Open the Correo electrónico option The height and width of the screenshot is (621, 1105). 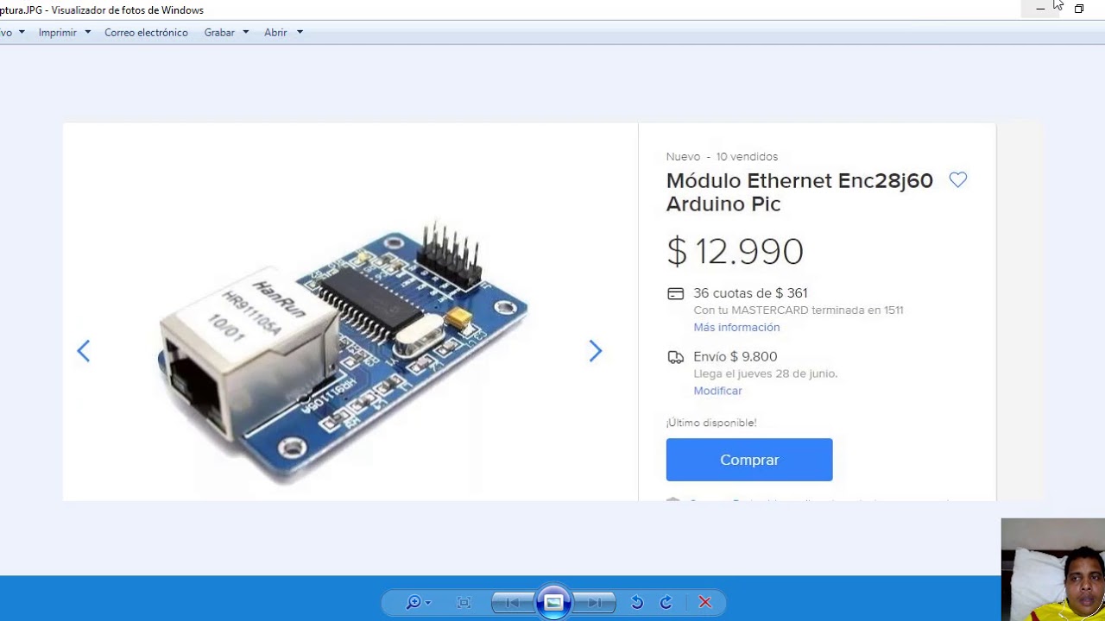pyautogui.click(x=146, y=33)
